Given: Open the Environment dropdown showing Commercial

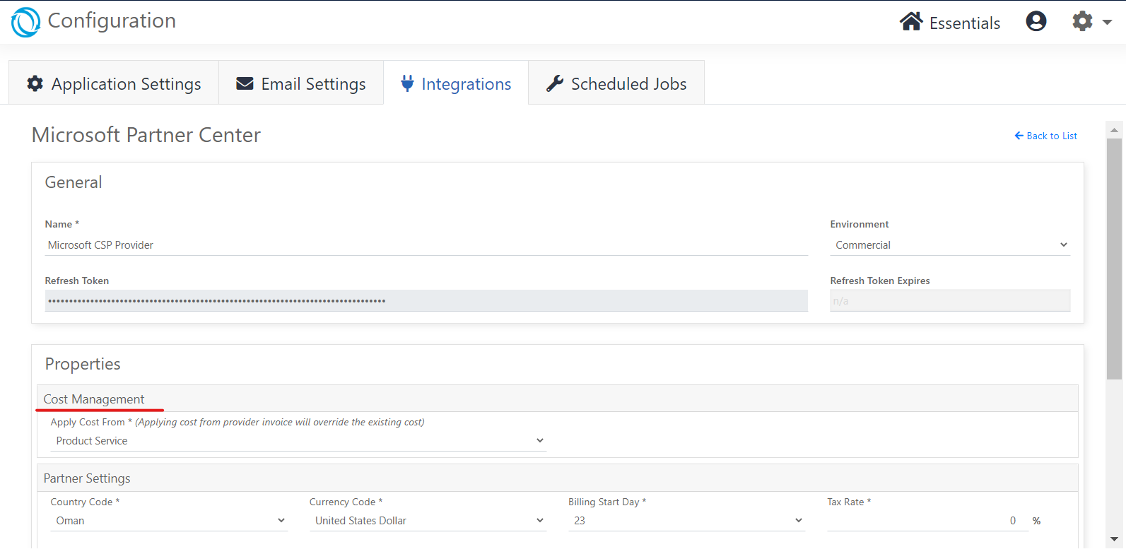Looking at the screenshot, I should pos(950,245).
